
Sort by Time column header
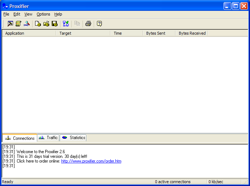pyautogui.click(x=127, y=33)
